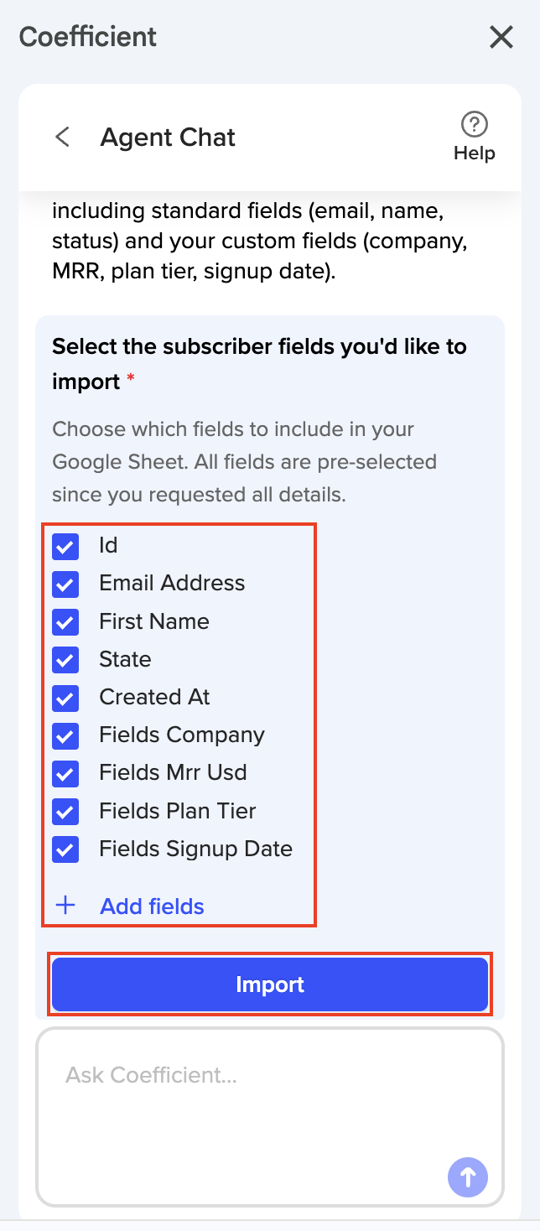Click the send arrow button

468,1177
